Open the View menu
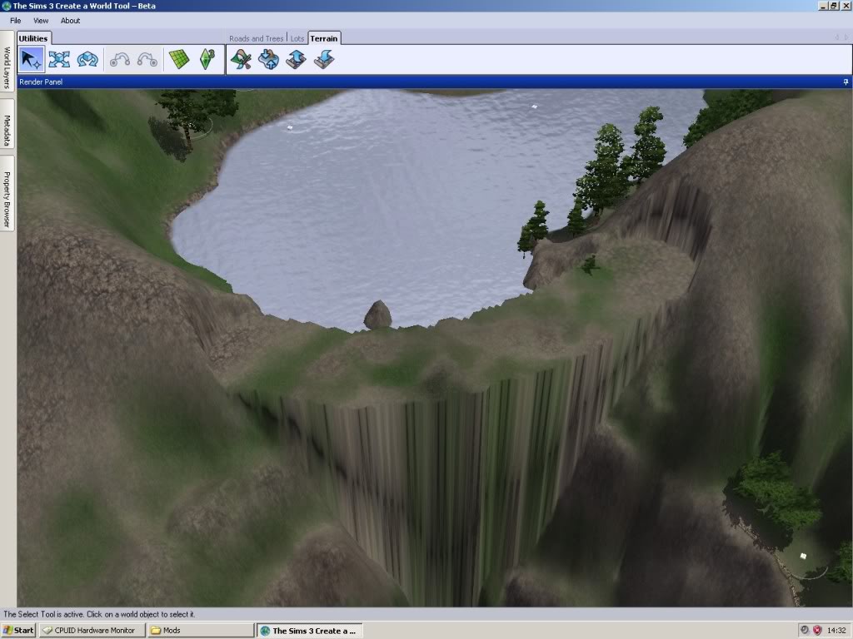 [41, 21]
